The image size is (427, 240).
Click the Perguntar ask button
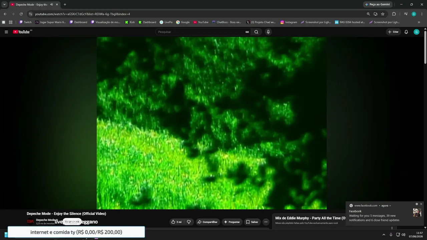click(x=232, y=222)
